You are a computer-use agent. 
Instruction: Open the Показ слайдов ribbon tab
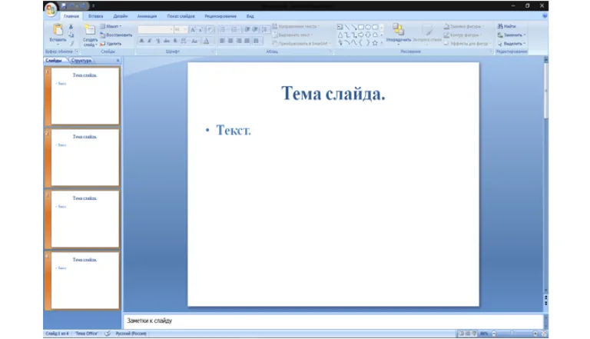point(181,16)
